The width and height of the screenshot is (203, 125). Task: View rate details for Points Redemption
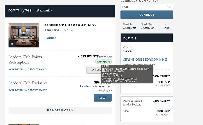coord(28,70)
